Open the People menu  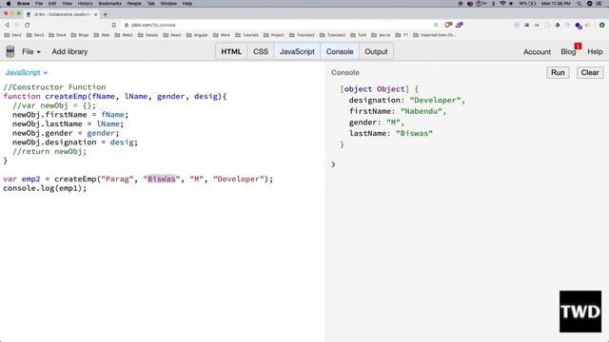point(134,4)
